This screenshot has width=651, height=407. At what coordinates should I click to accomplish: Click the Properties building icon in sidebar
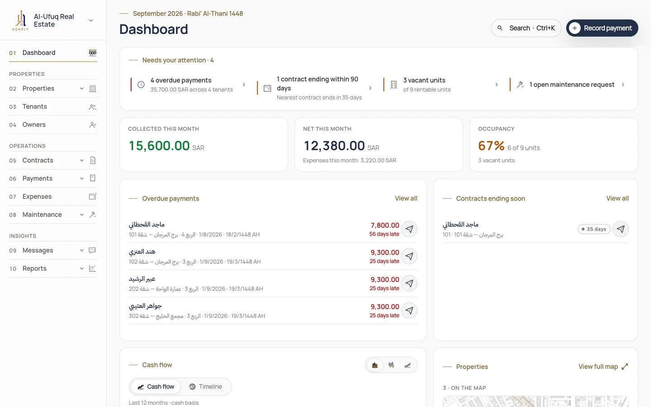[x=93, y=89]
